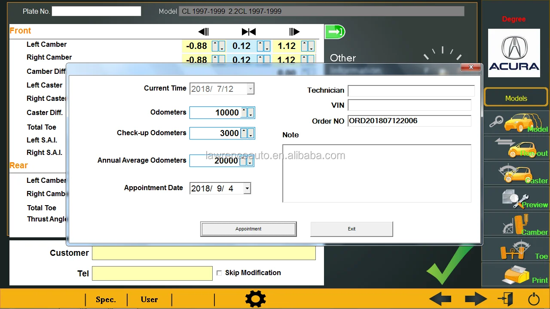Click the Technician input field
Image resolution: width=550 pixels, height=309 pixels.
tap(411, 91)
